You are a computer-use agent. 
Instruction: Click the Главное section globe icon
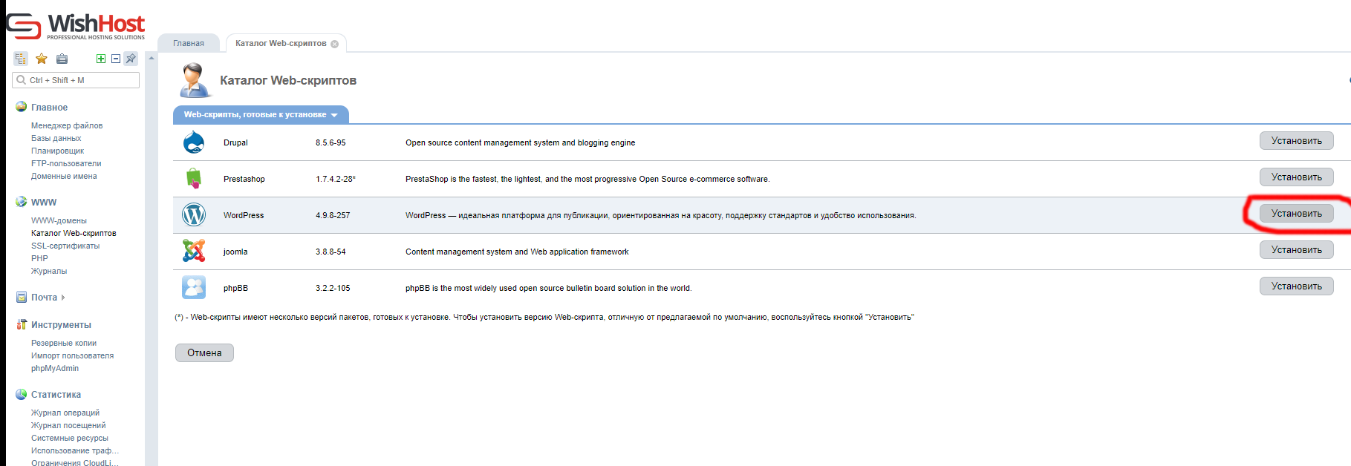click(x=21, y=107)
